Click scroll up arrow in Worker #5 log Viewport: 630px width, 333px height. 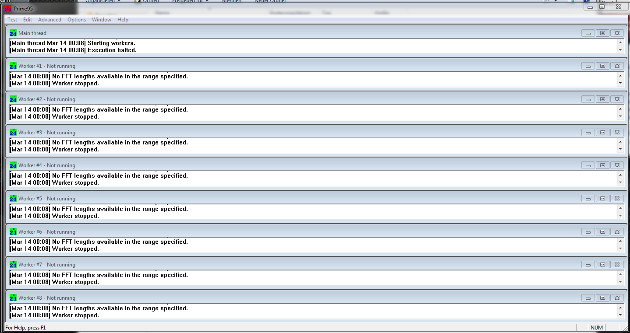pyautogui.click(x=620, y=208)
